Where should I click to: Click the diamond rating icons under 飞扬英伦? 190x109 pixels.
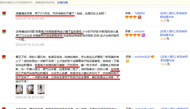131,17
